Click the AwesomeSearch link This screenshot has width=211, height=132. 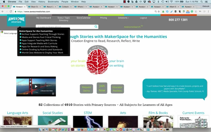(x=133, y=27)
